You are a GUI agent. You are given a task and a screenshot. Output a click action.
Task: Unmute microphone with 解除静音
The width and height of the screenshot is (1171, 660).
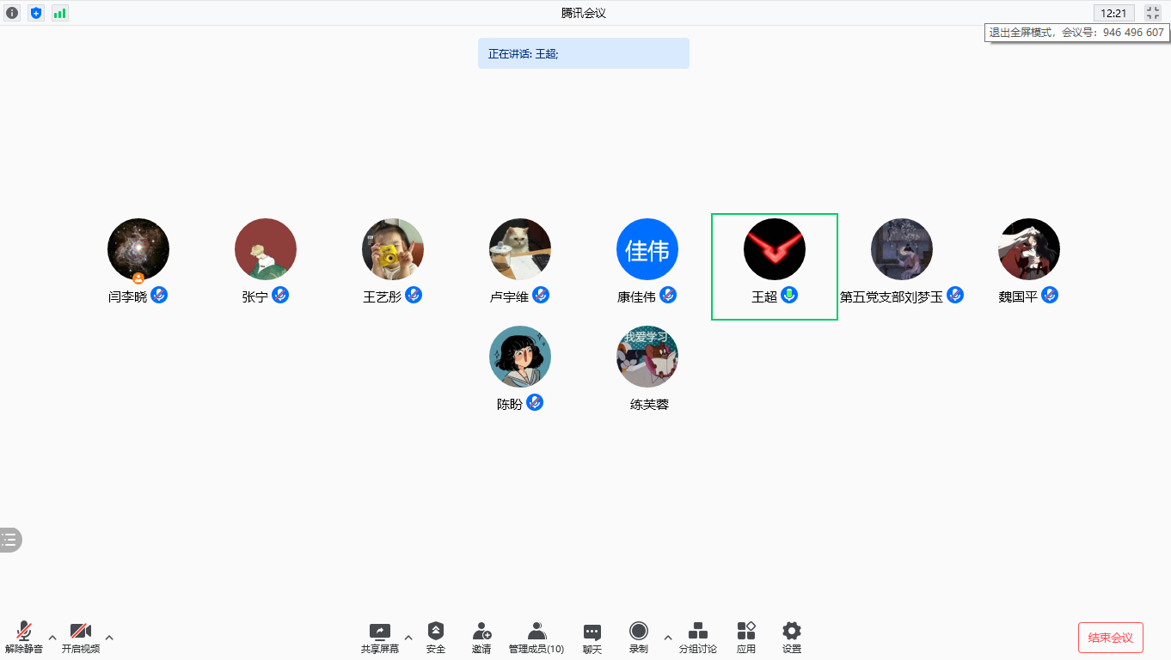(24, 638)
